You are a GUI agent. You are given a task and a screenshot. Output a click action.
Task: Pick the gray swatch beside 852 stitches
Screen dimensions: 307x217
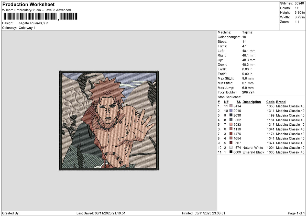click(x=231, y=120)
